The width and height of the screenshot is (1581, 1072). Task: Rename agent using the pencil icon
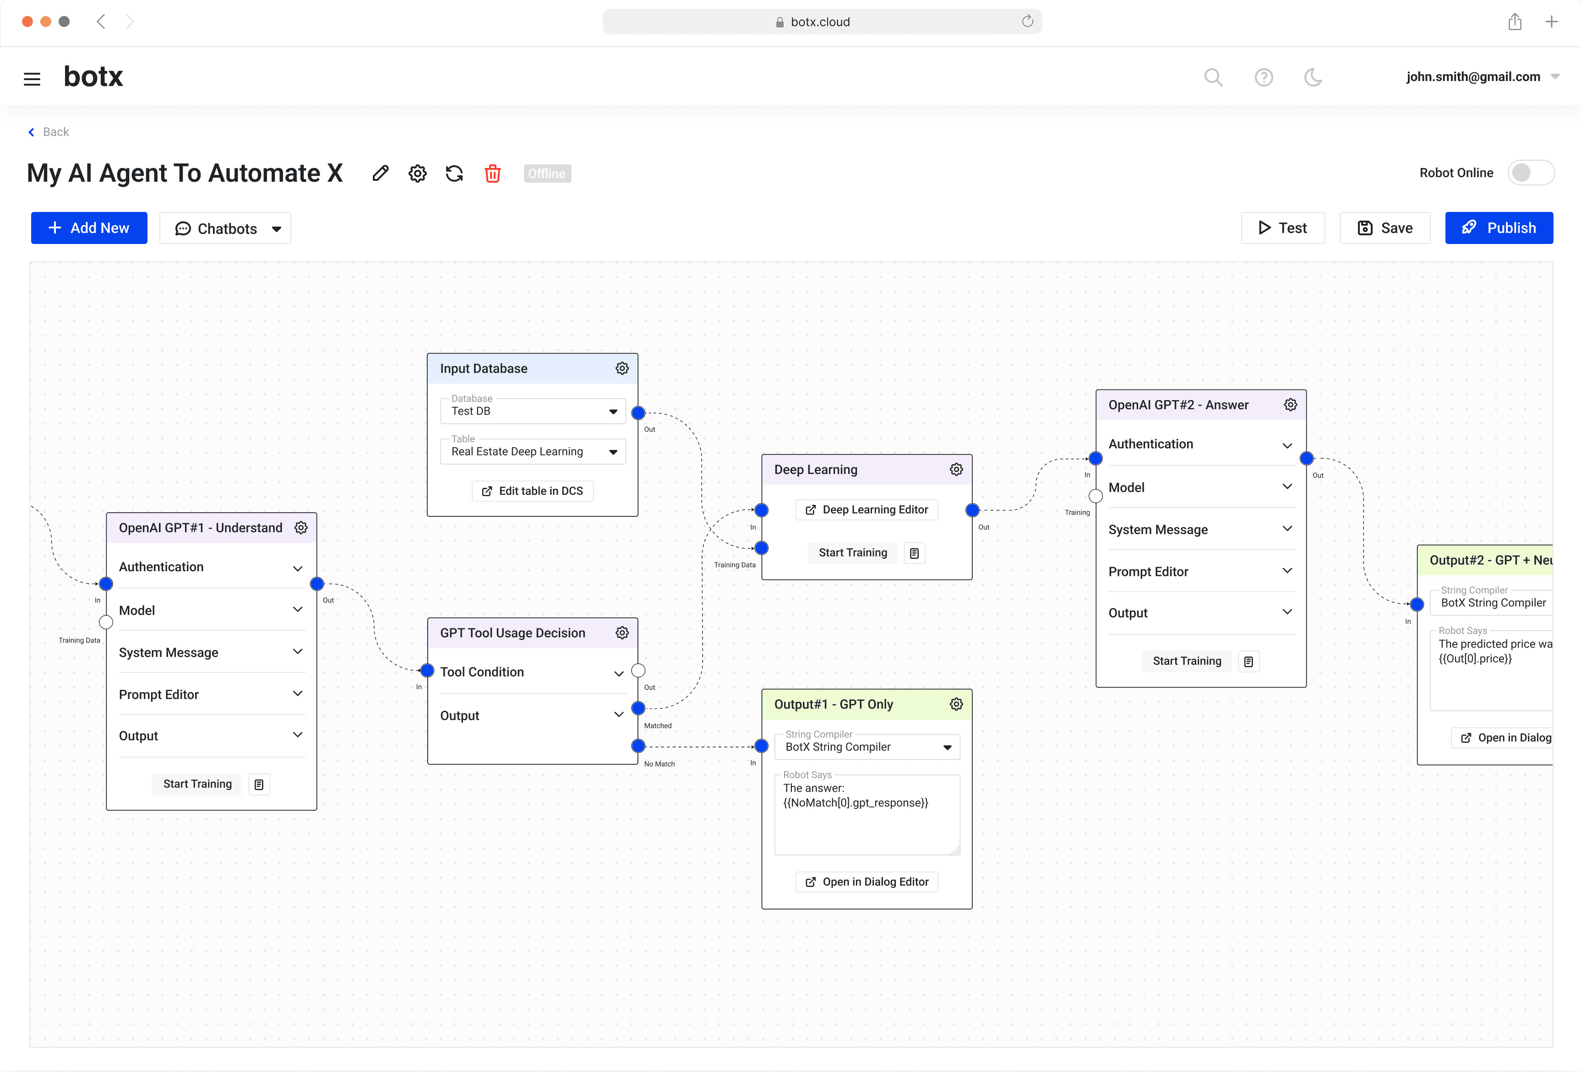(x=380, y=173)
